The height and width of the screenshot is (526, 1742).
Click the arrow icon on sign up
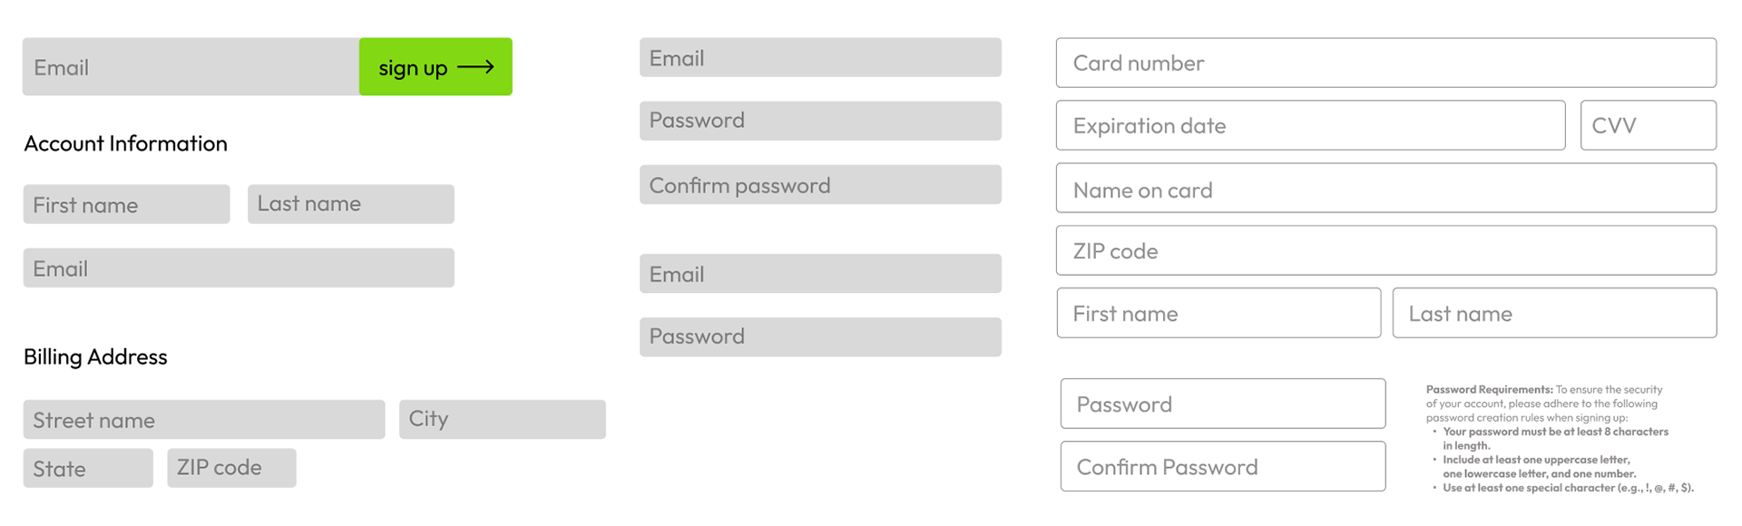pyautogui.click(x=475, y=67)
